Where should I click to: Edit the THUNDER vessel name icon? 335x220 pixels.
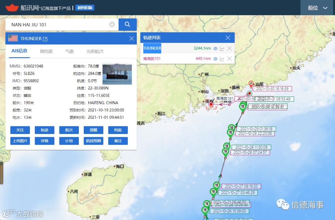pyautogui.click(x=45, y=39)
